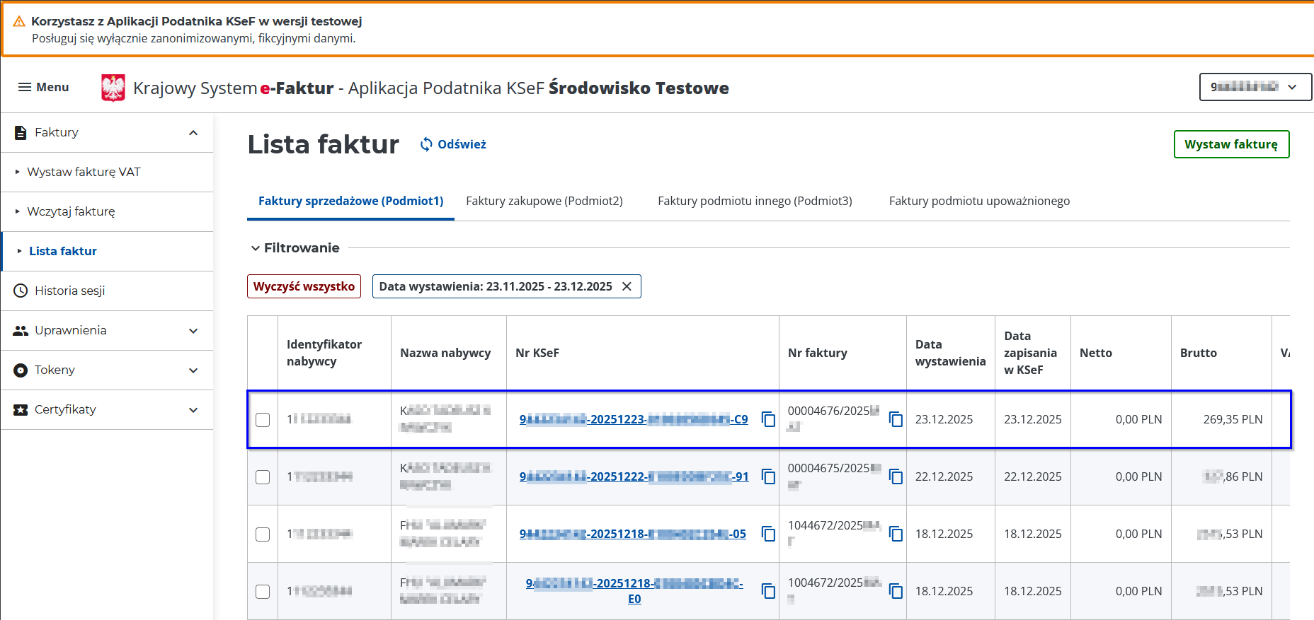Image resolution: width=1314 pixels, height=620 pixels.
Task: Click the Faktury document icon in sidebar
Action: click(21, 132)
